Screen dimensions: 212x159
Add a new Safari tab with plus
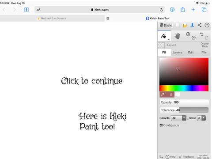click(193, 10)
